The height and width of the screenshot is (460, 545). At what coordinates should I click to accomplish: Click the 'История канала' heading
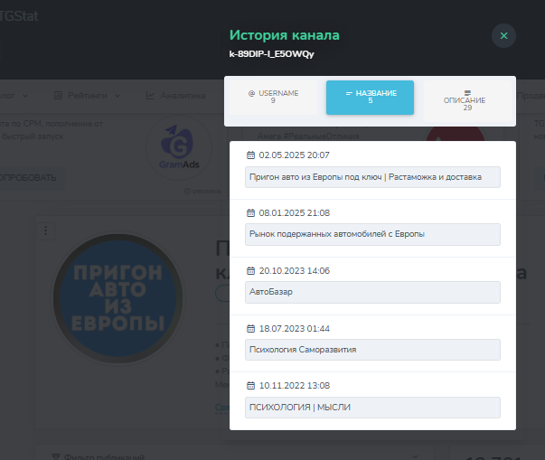pos(285,35)
